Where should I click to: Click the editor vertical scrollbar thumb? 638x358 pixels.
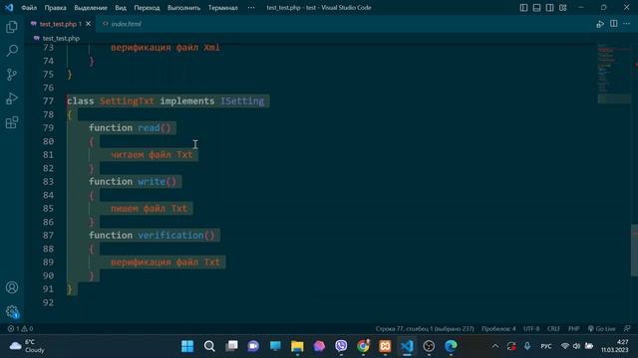click(634, 250)
